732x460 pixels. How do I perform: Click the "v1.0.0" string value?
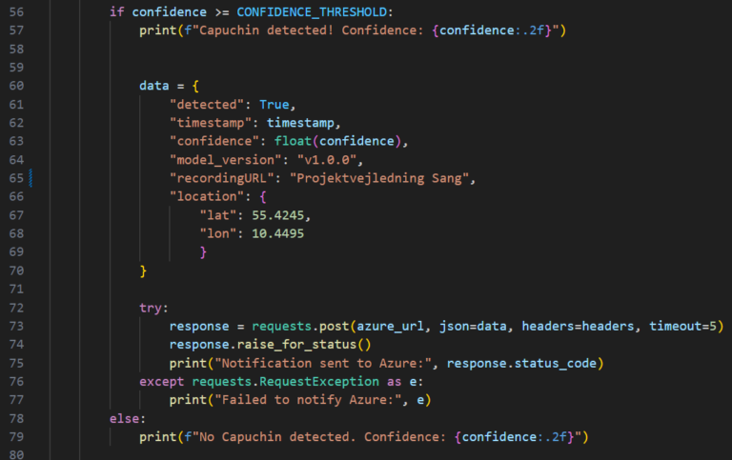click(x=327, y=160)
